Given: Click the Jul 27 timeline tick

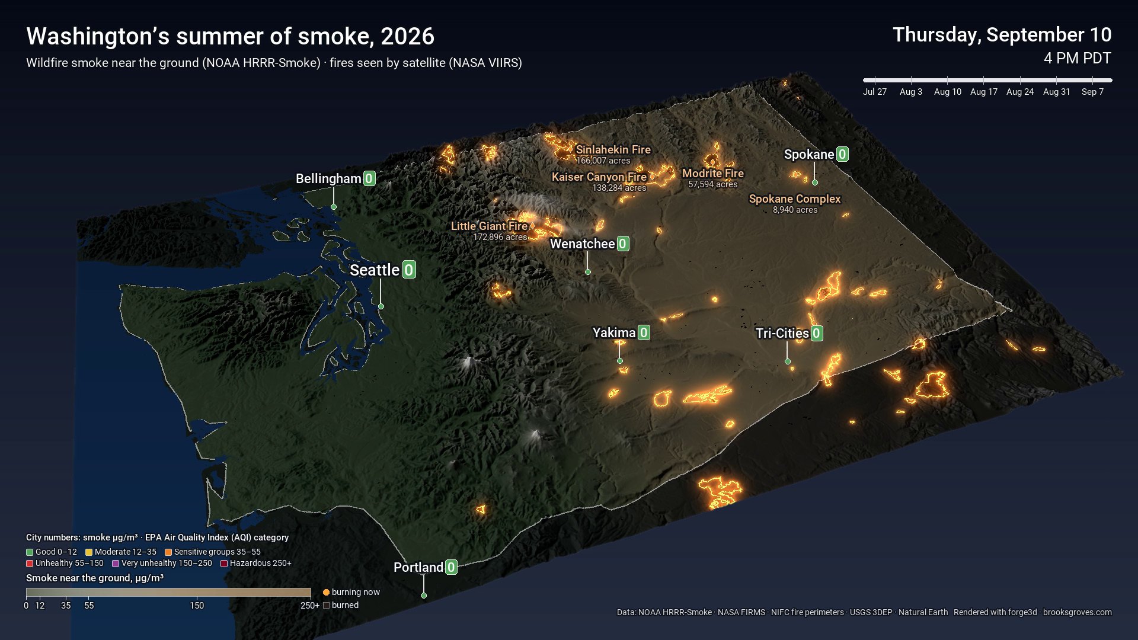Looking at the screenshot, I should (875, 92).
